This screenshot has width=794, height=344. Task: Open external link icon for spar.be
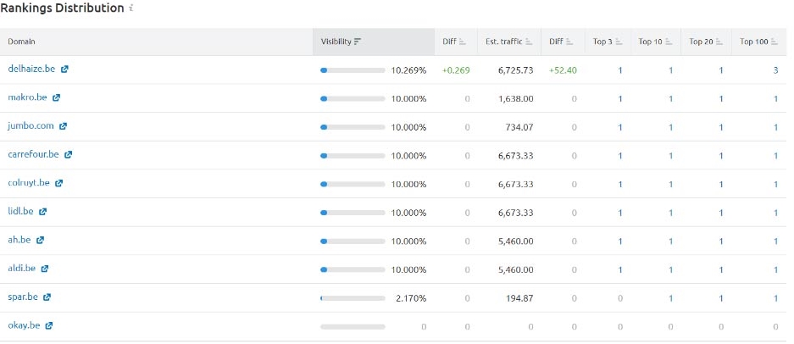coord(47,297)
